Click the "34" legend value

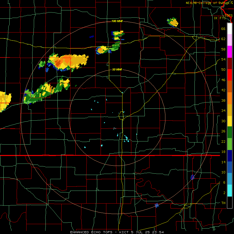coord(223,110)
